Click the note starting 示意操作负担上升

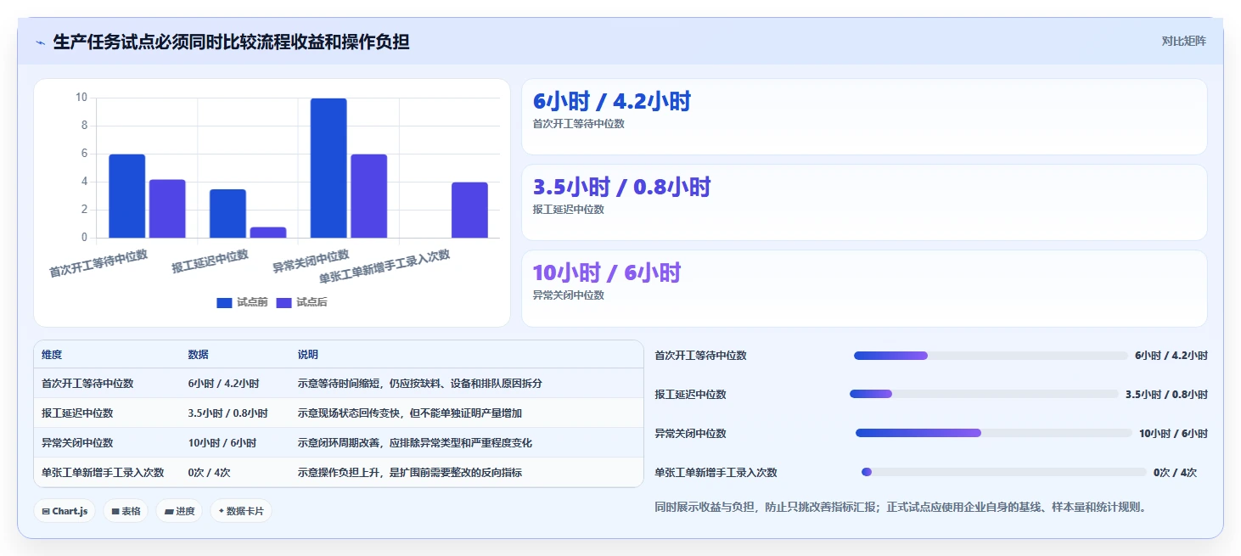coord(410,473)
